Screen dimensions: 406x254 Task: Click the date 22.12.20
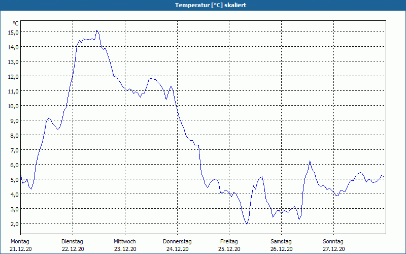(73, 249)
